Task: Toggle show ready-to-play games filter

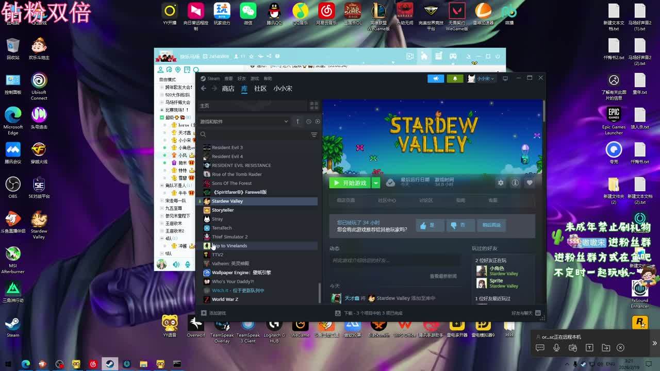Action: (x=318, y=122)
